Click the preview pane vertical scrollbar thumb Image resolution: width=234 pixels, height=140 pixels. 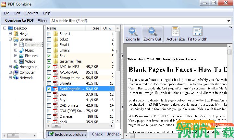(x=230, y=52)
